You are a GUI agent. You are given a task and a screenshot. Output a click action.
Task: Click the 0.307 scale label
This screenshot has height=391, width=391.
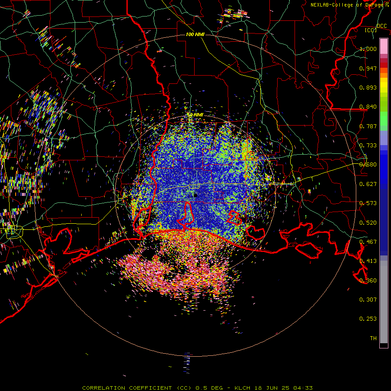pos(368,300)
